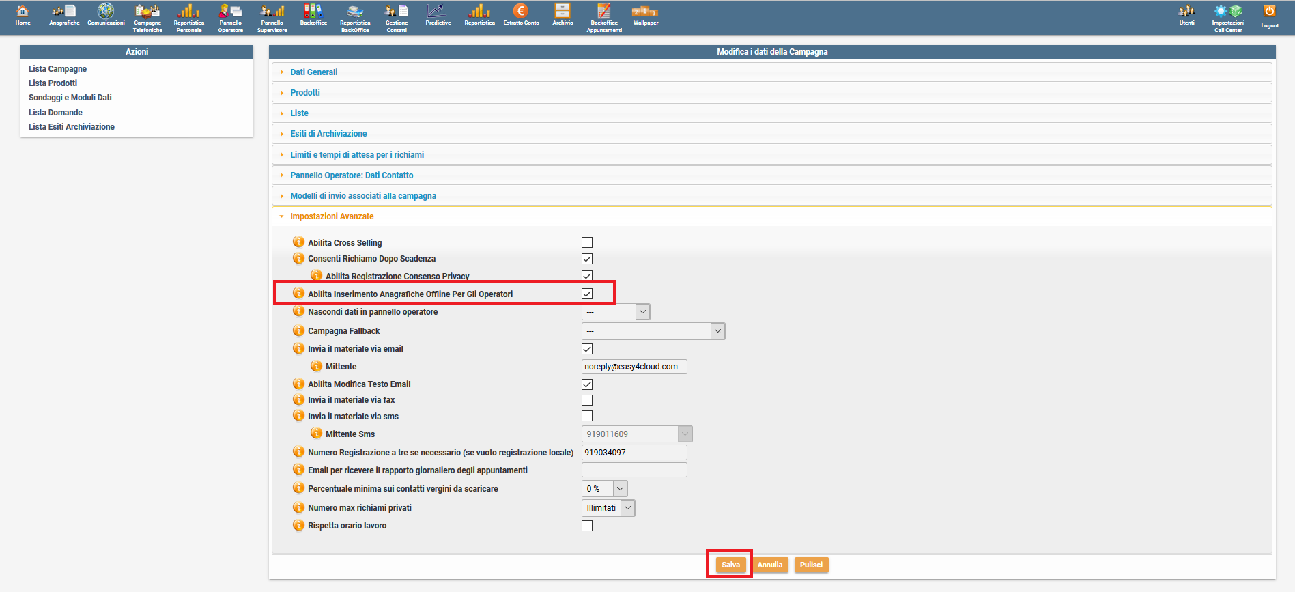Open Impostazioni Call Center
1295x592 pixels.
(1227, 18)
